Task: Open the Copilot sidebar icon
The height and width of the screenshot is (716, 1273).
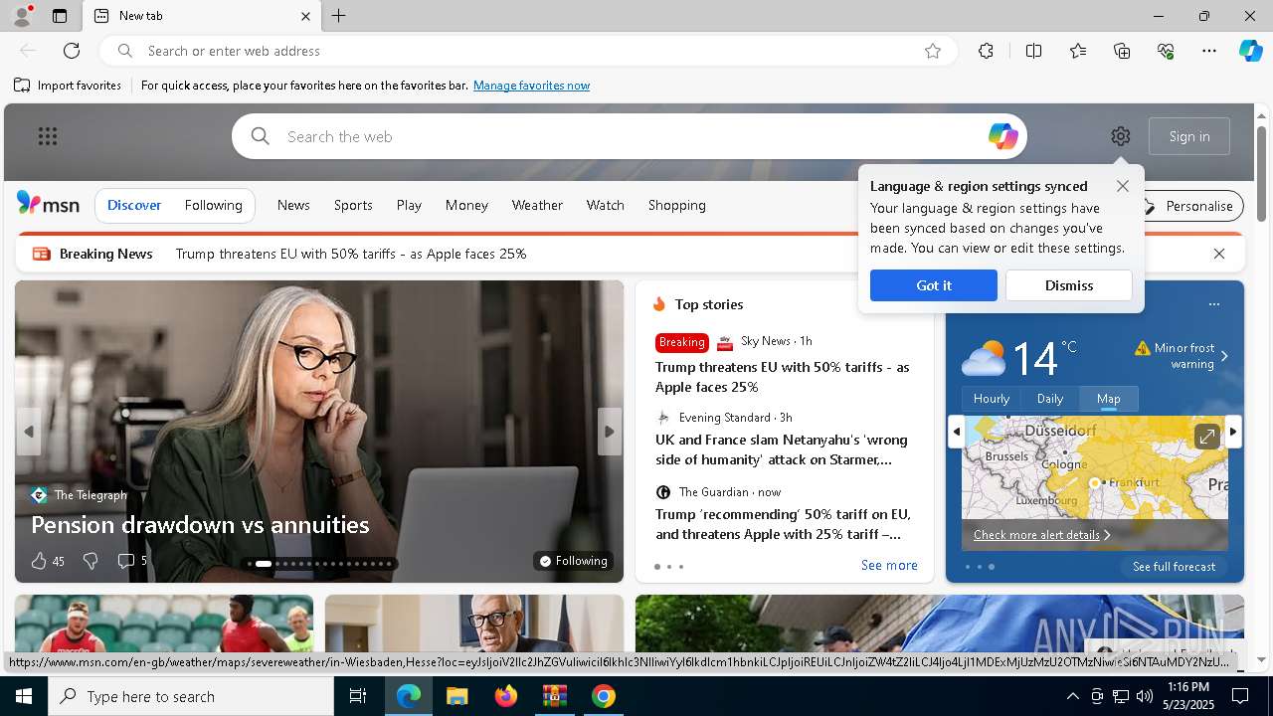Action: tap(1251, 51)
